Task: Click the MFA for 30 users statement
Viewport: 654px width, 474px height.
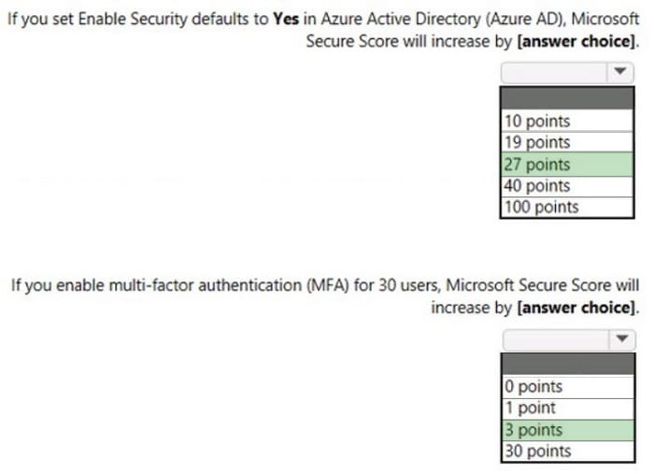Action: 325,296
